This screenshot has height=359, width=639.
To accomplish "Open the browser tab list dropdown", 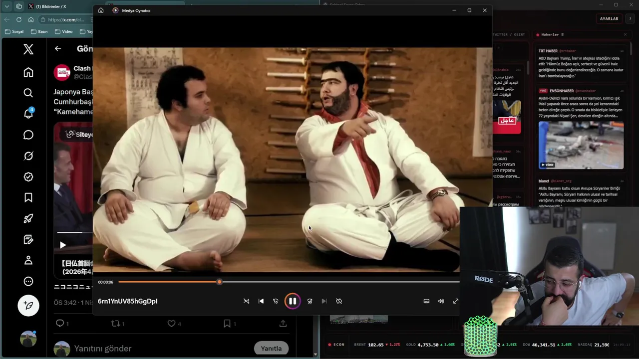I will (x=6, y=6).
